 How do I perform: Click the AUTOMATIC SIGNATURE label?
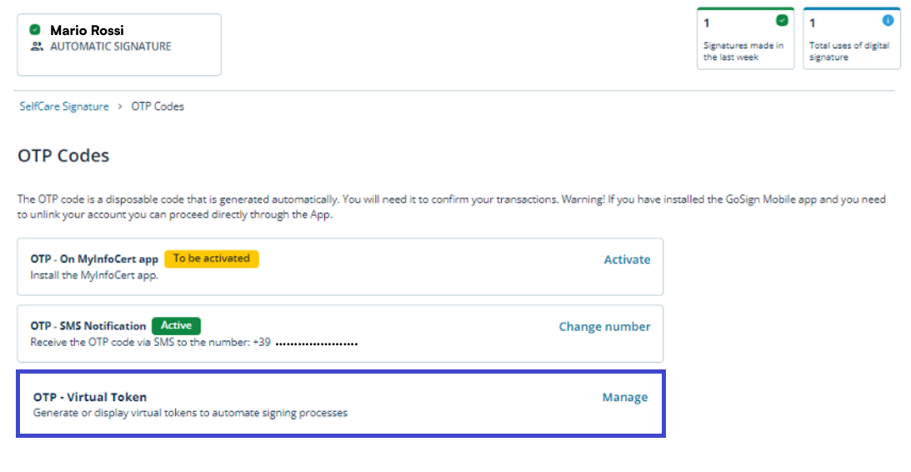tap(111, 47)
